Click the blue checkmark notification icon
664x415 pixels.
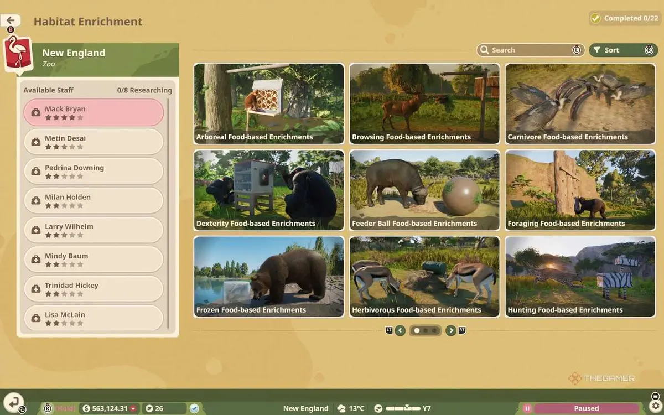point(194,408)
